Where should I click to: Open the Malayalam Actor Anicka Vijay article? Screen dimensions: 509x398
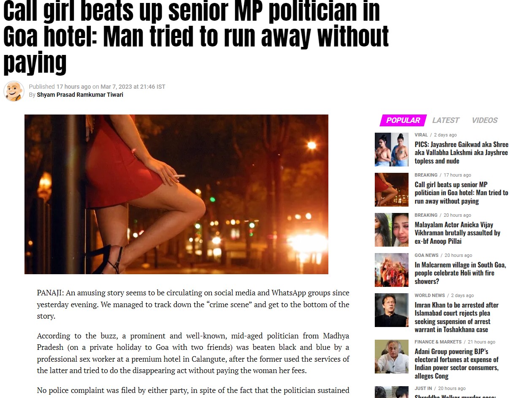click(x=458, y=233)
